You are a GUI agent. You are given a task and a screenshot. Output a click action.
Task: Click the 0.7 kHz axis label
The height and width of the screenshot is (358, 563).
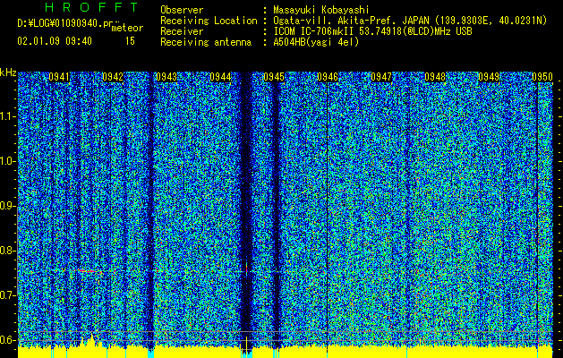tap(7, 295)
